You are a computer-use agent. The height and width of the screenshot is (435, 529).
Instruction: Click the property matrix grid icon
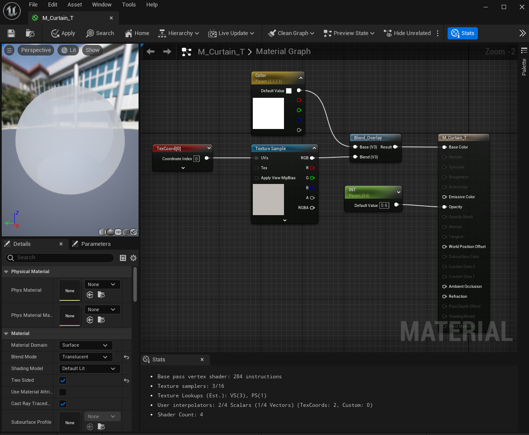click(x=123, y=258)
